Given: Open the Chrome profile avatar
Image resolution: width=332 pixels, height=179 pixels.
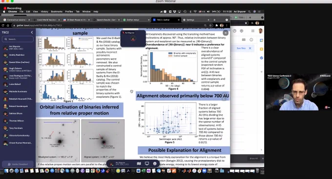Looking at the screenshot, I should [222, 25].
